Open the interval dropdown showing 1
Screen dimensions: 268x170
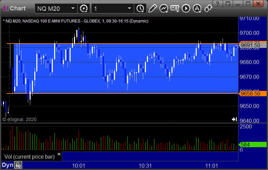[x=129, y=8]
